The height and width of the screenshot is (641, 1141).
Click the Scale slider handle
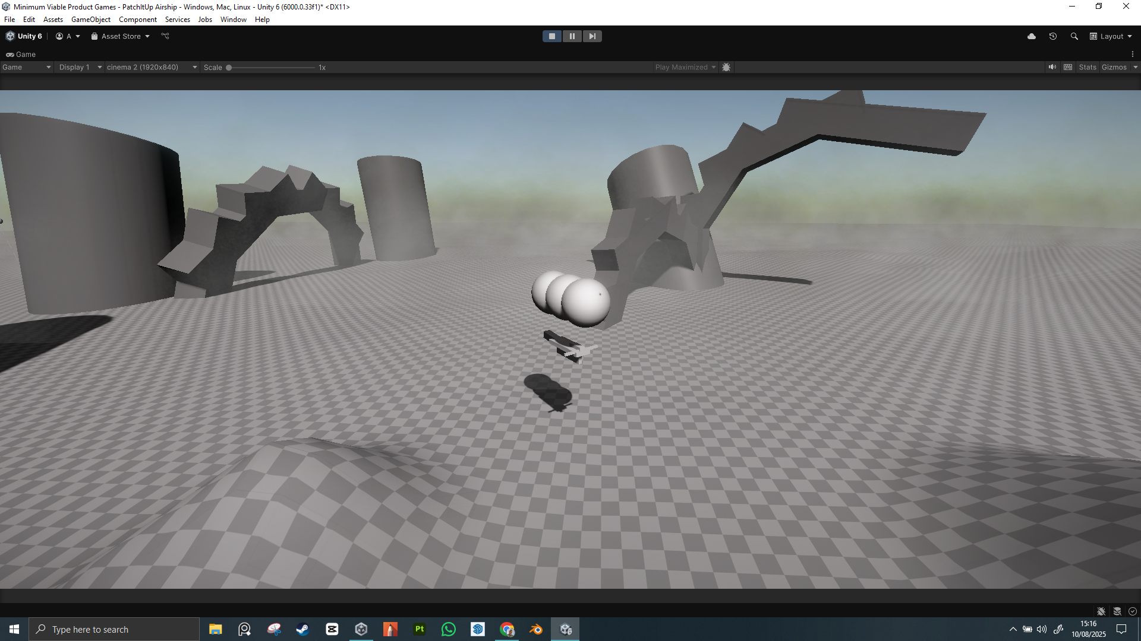(229, 68)
